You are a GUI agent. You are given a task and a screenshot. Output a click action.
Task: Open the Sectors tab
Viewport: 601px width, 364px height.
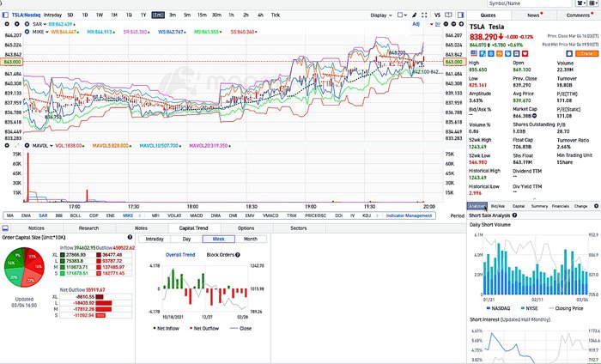pyautogui.click(x=299, y=228)
